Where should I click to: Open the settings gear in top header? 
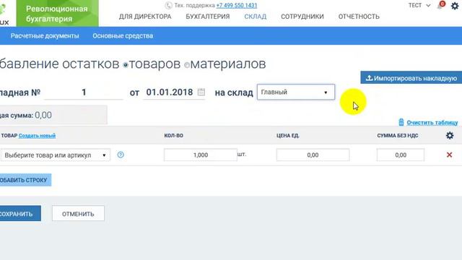tap(455, 6)
